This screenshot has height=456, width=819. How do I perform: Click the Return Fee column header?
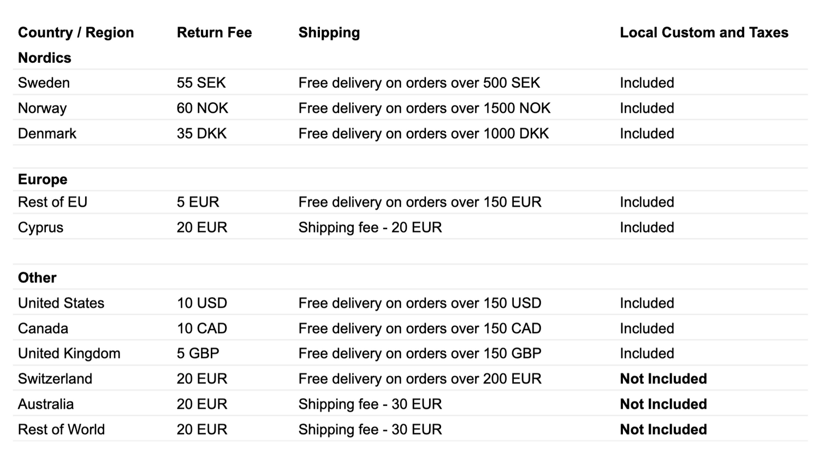214,33
